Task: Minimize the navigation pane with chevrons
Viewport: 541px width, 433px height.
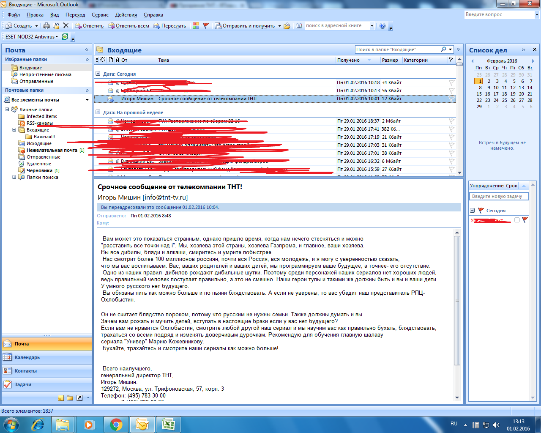Action: (x=87, y=50)
